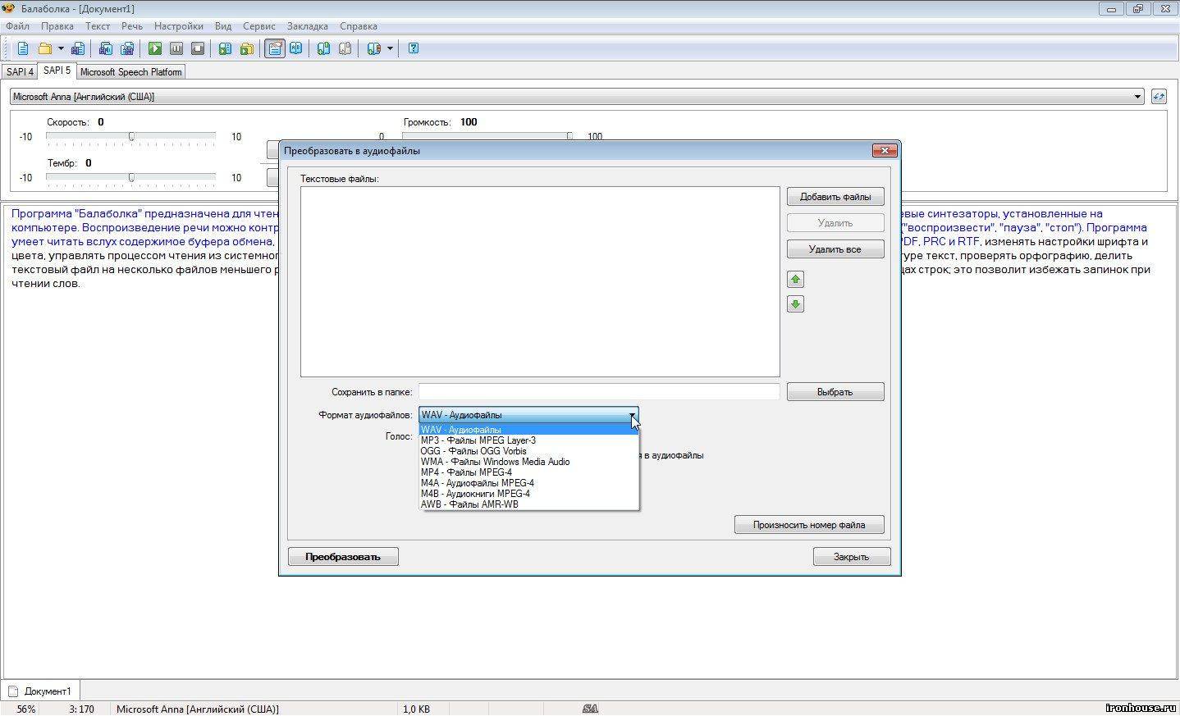Switch to Microsoft Speech Platform tab

(x=130, y=72)
